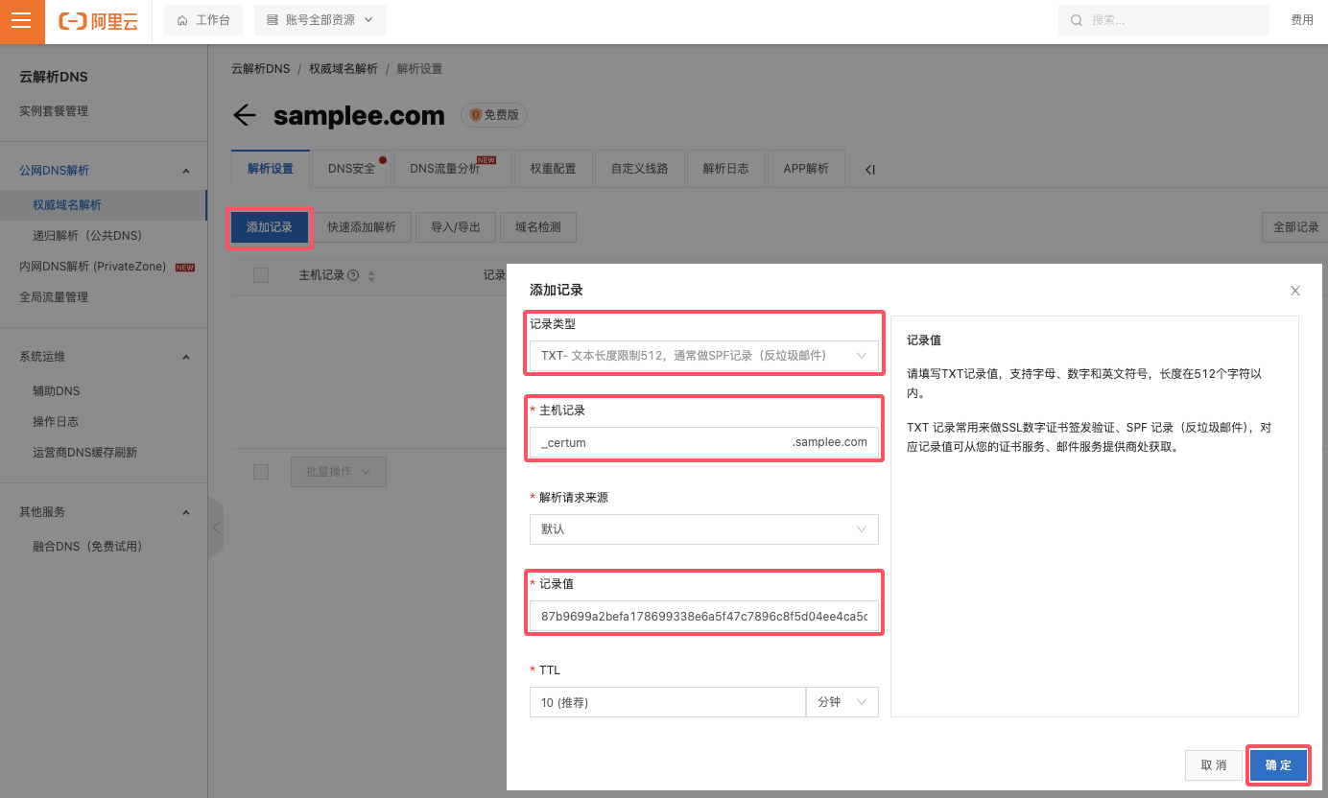Open the 记录类型 TXT dropdown

pos(704,356)
